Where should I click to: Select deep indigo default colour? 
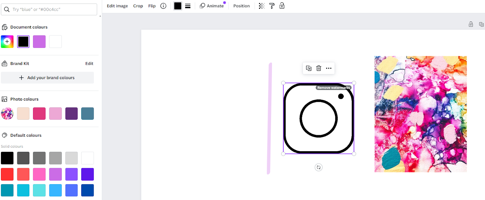[x=88, y=174]
